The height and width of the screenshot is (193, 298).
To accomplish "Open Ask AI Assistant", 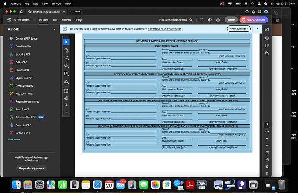I will 254,20.
